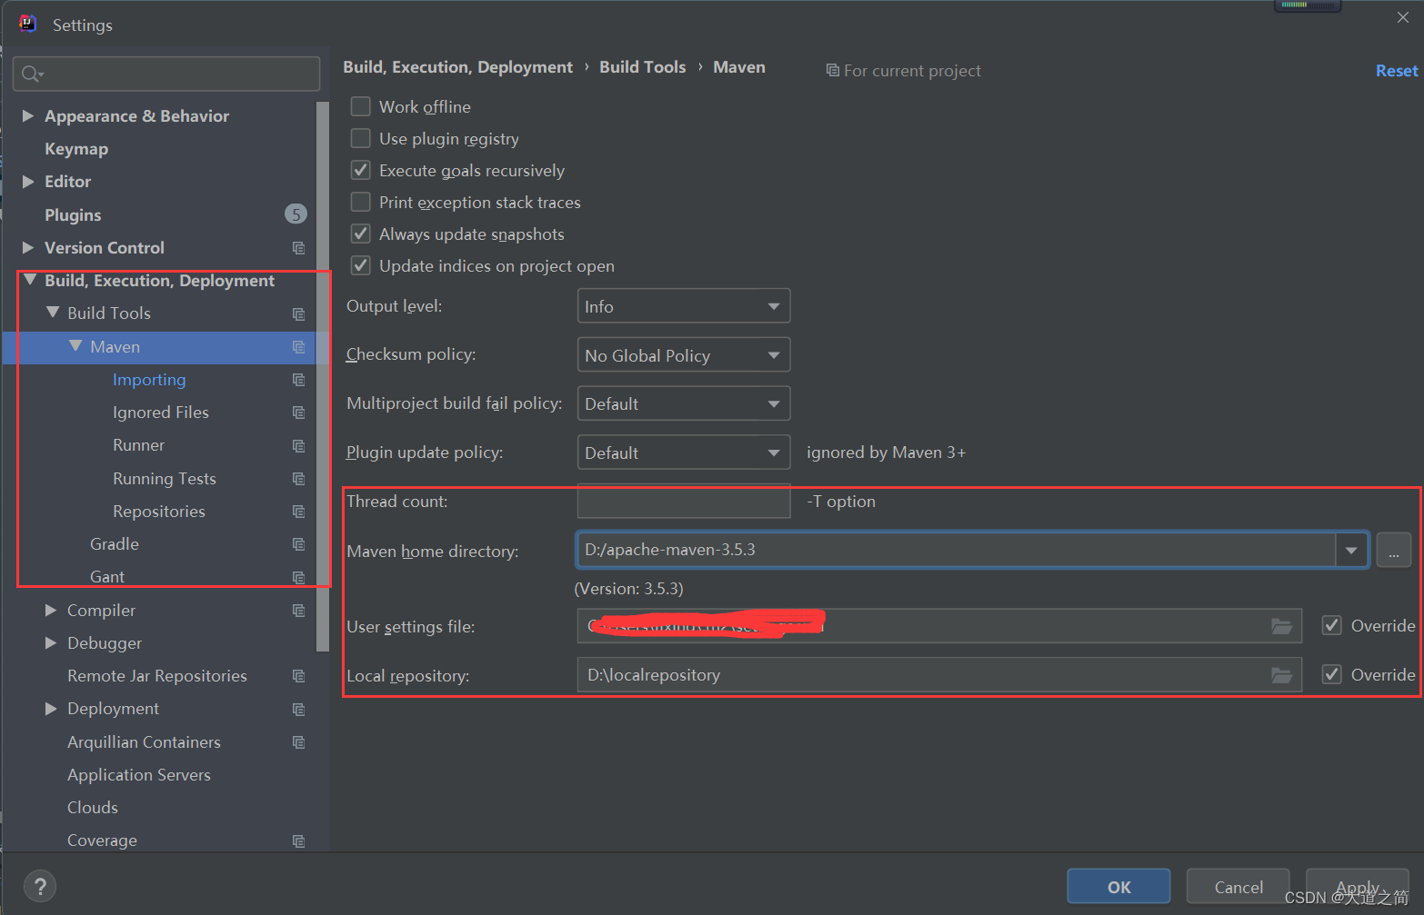Viewport: 1424px width, 915px height.
Task: Click the project-level icon beside Remote Jar Repositories
Action: coord(298,676)
